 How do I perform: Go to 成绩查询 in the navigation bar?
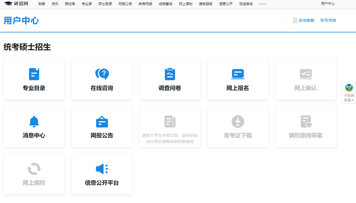point(165,4)
